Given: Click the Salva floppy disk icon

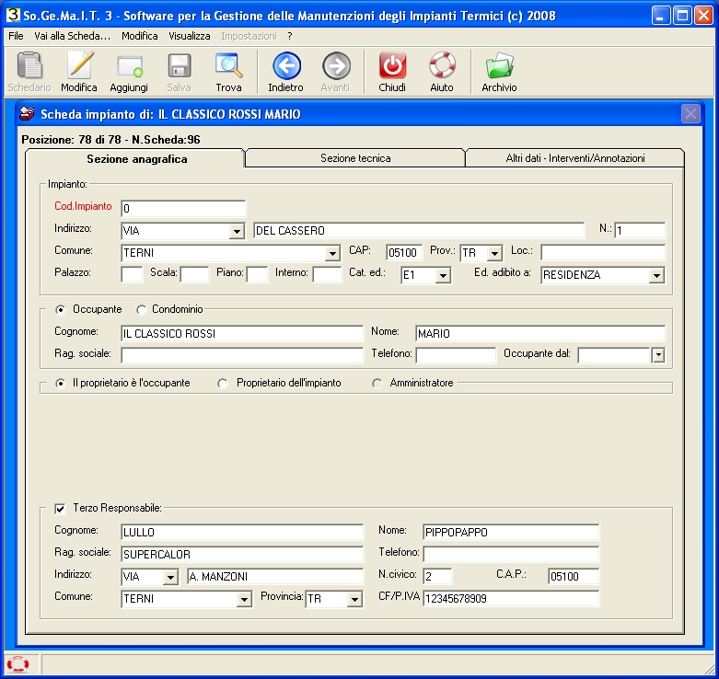Looking at the screenshot, I should click(179, 65).
